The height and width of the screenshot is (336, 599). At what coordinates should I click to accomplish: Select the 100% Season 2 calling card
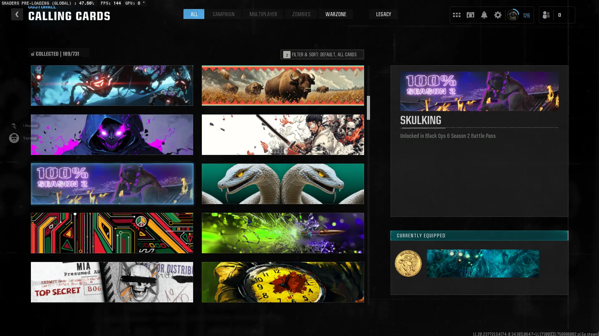[112, 184]
